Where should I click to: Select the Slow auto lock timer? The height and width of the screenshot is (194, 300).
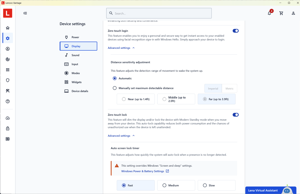click(x=217, y=185)
